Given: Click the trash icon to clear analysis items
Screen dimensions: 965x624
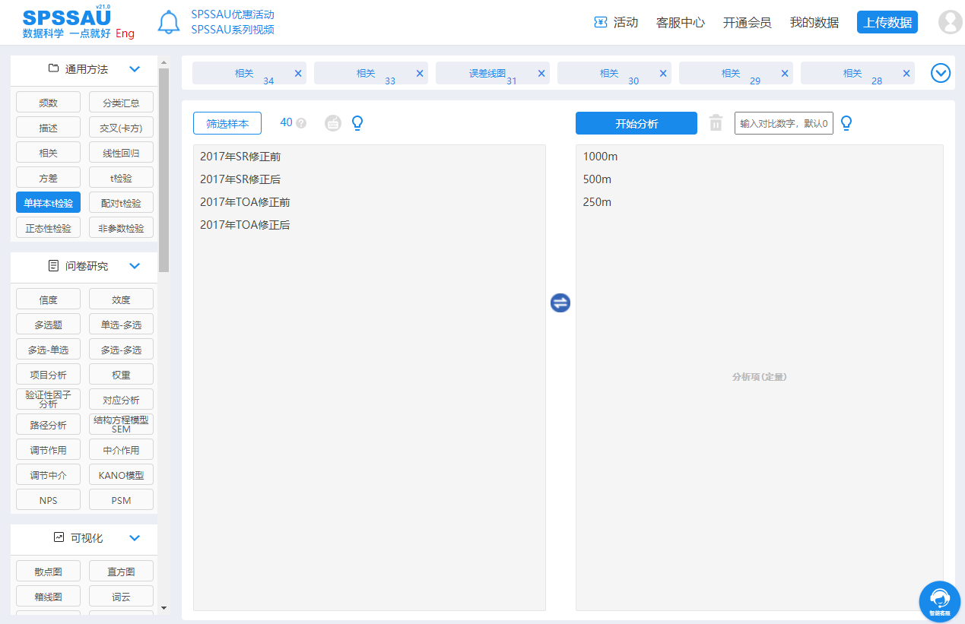Looking at the screenshot, I should (x=715, y=122).
